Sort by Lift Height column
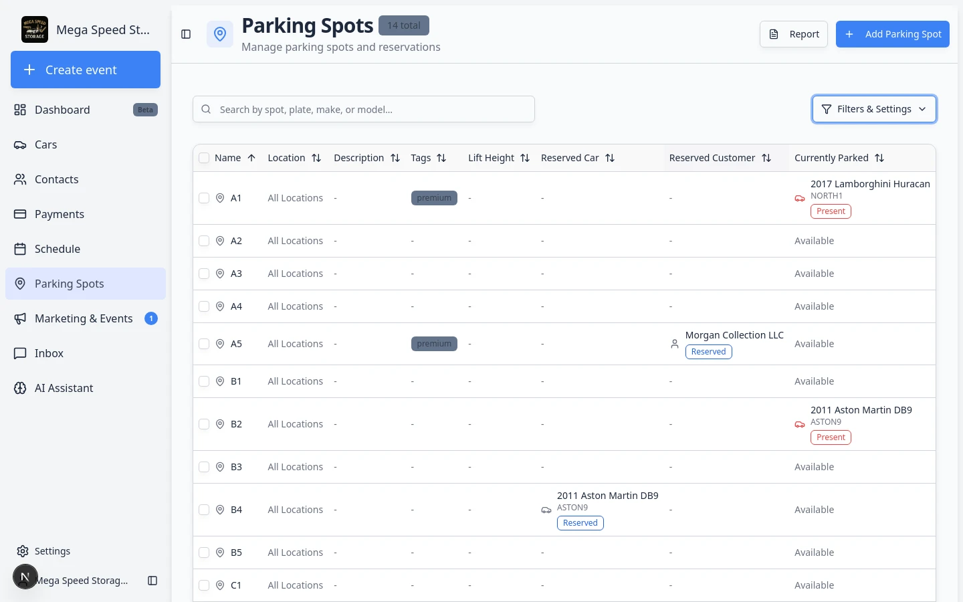Viewport: 963px width, 602px height. pos(499,158)
